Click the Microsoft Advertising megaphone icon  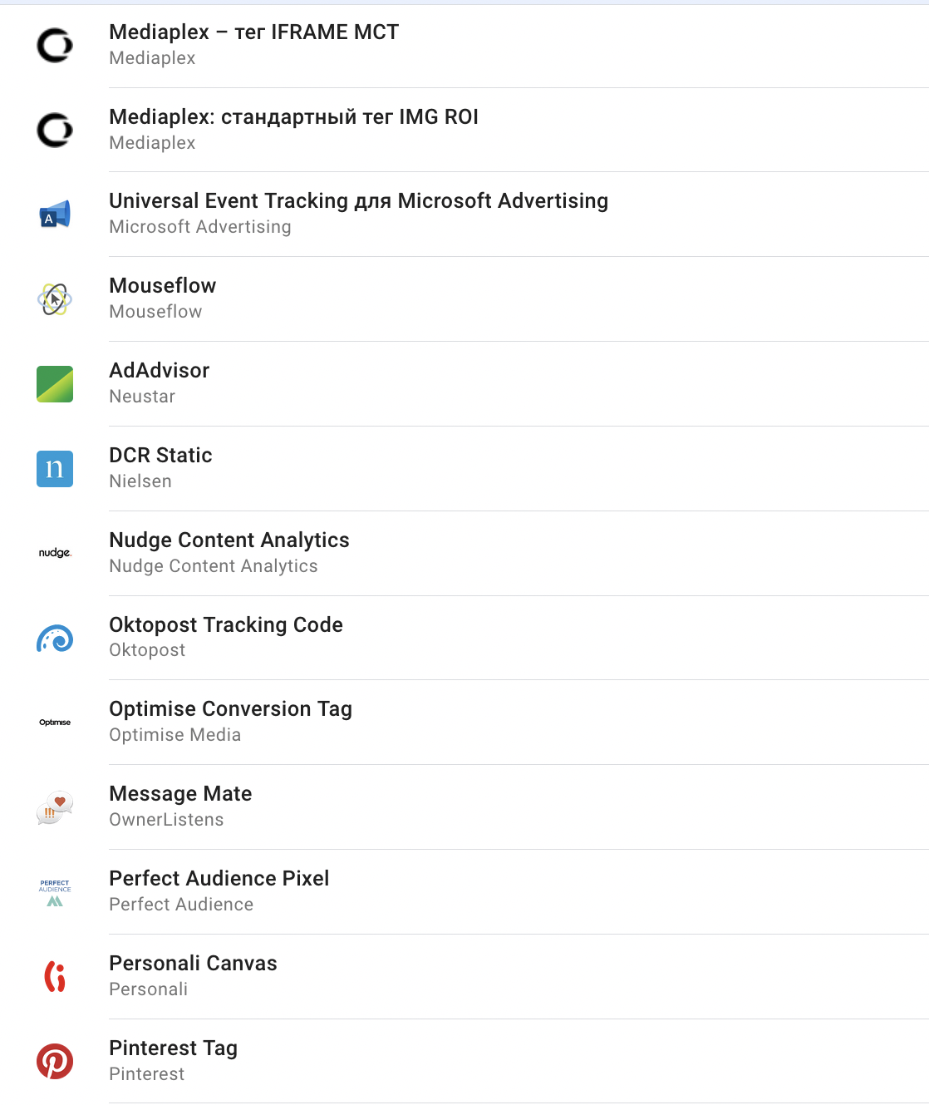click(x=55, y=215)
